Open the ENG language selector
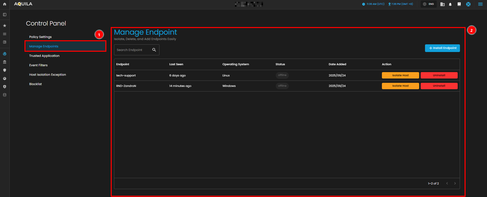 (429, 4)
